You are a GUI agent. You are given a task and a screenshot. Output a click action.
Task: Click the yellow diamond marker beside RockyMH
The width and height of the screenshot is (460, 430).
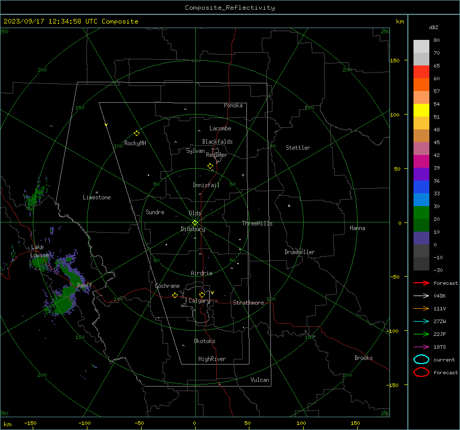pos(136,133)
